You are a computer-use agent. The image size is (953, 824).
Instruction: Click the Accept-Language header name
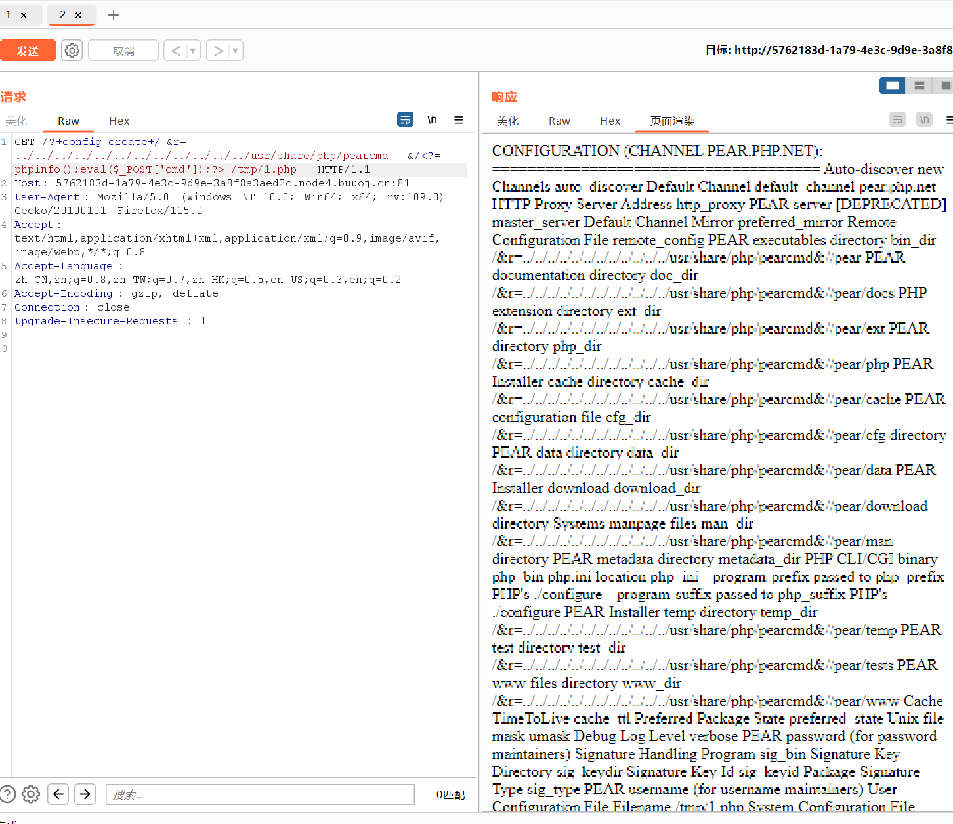[64, 266]
